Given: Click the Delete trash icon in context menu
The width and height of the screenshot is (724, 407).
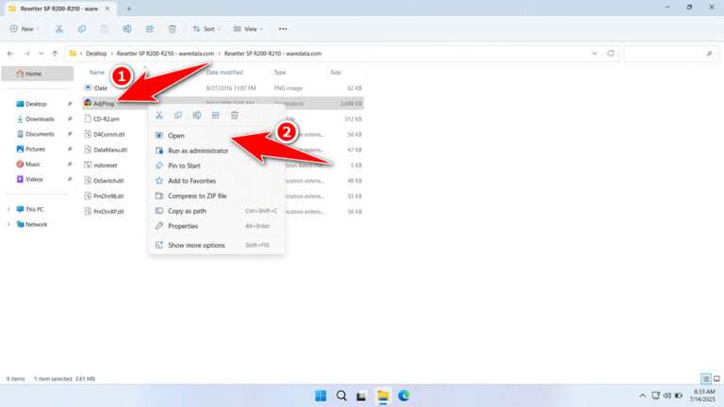Looking at the screenshot, I should 235,115.
